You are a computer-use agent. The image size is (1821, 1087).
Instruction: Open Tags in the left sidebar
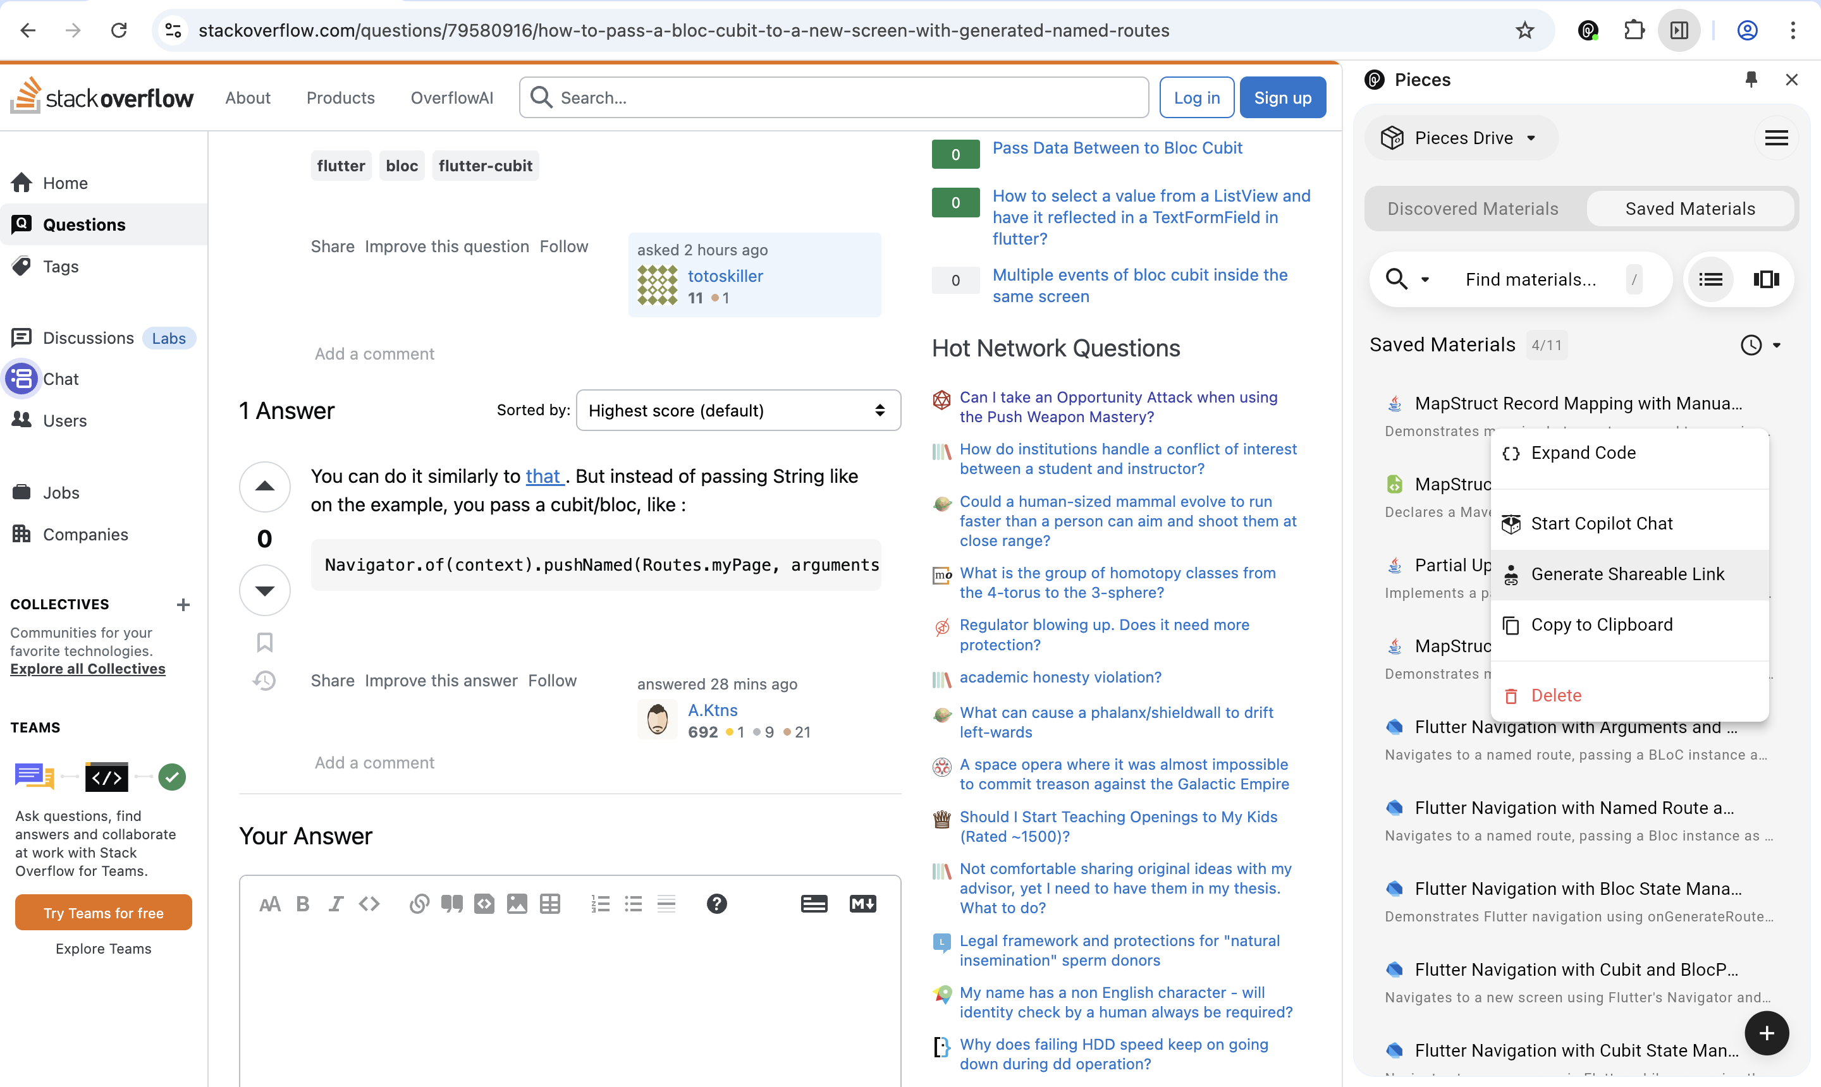coord(103,267)
